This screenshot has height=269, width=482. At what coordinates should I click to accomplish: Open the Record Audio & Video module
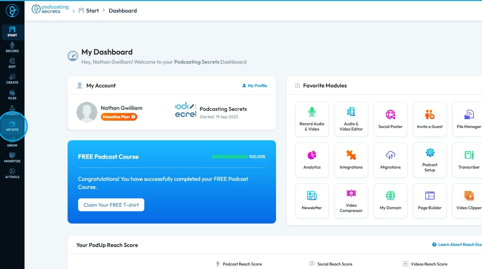click(x=312, y=119)
